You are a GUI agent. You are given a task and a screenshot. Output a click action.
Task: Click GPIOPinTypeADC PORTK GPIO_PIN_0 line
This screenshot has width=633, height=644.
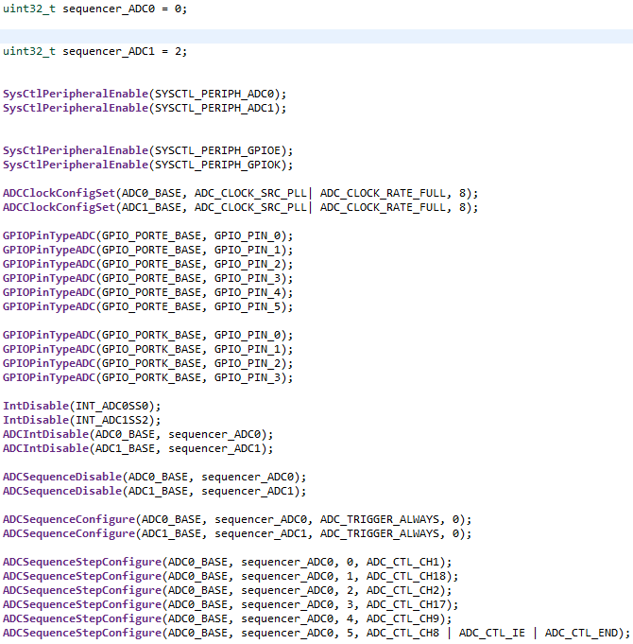(147, 335)
